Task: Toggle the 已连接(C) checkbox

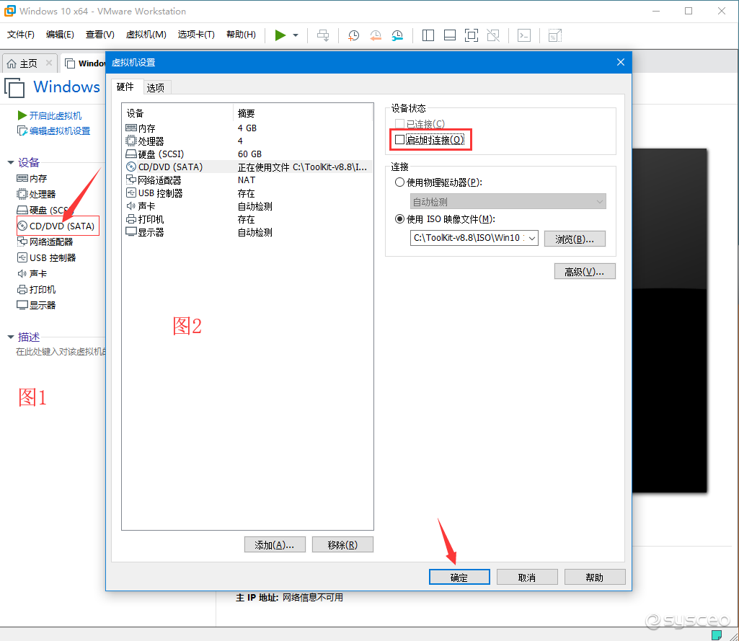Action: [399, 124]
